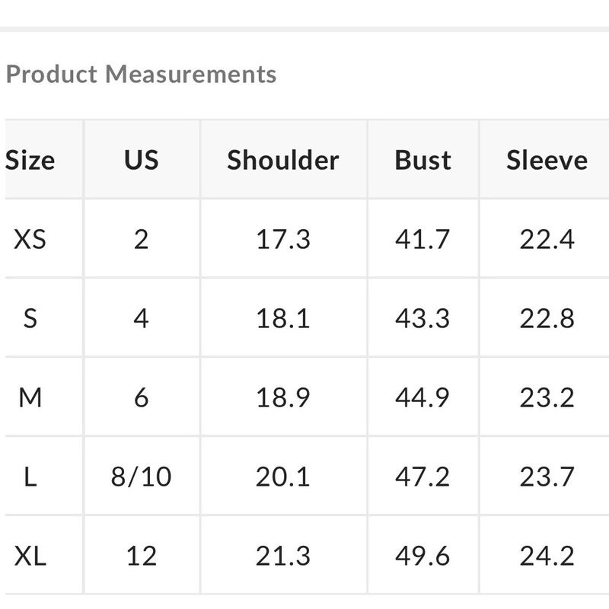The image size is (609, 609).
Task: Select the Sleeve column header
Action: pos(547,161)
